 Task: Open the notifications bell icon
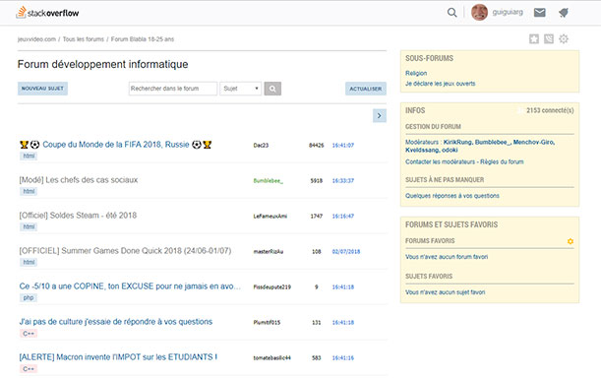click(564, 13)
